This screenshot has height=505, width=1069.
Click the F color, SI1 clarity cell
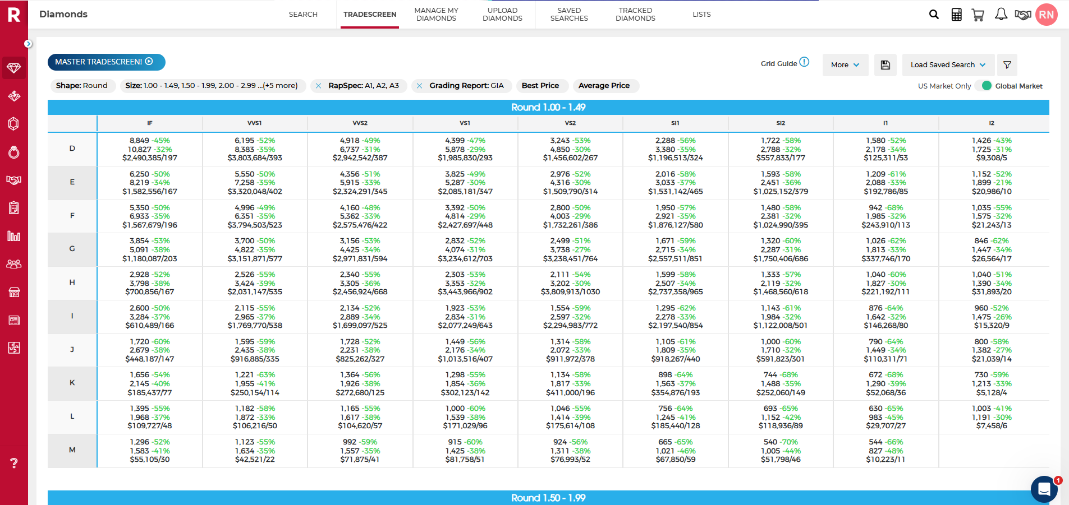click(x=676, y=216)
